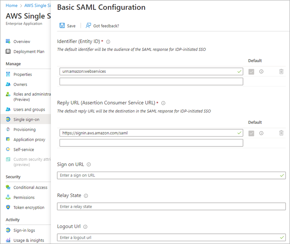Toggle Default checkbox for urn:amazon:webservices identifier
This screenshot has height=244, width=290.
251,72
